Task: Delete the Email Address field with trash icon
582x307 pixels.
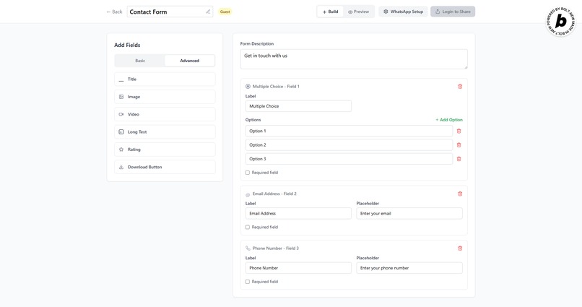Action: tap(460, 194)
